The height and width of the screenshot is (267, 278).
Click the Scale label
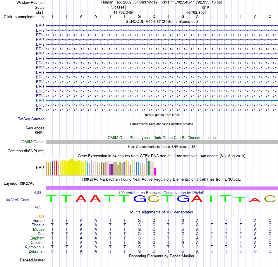[40, 7]
